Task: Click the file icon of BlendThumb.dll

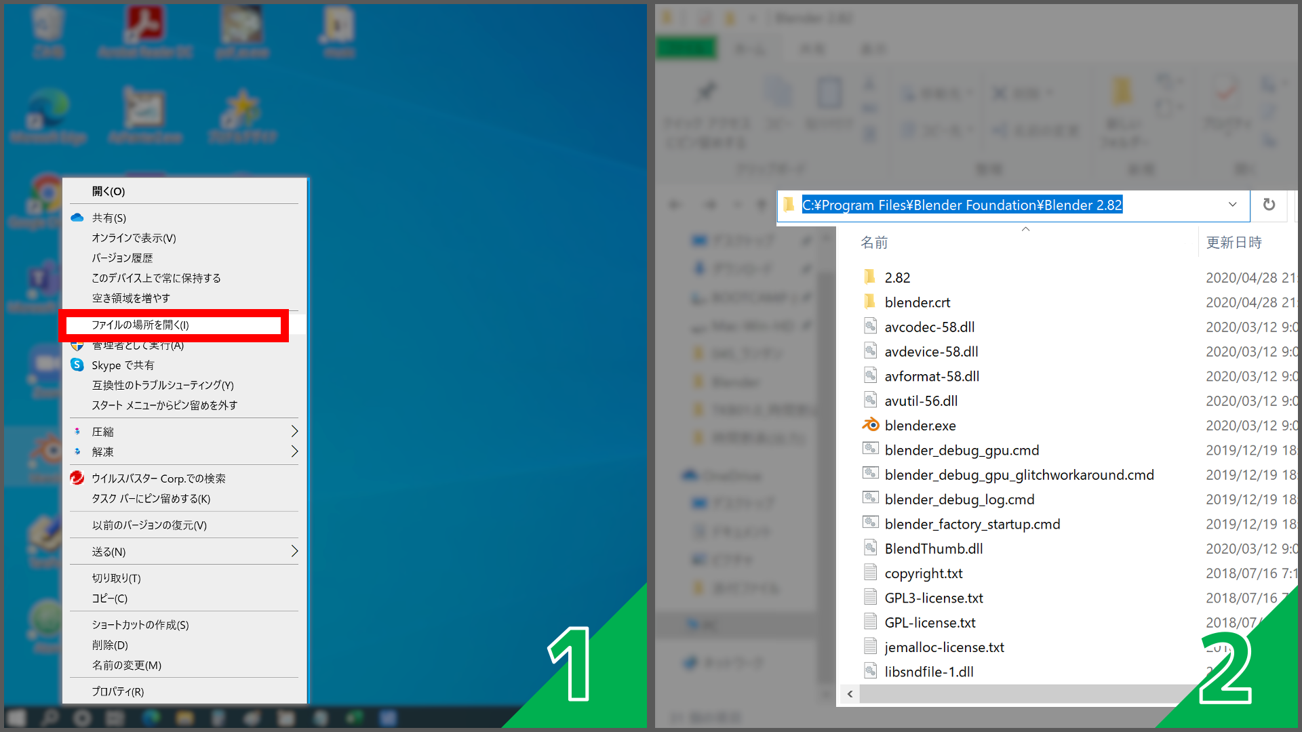Action: (x=870, y=548)
